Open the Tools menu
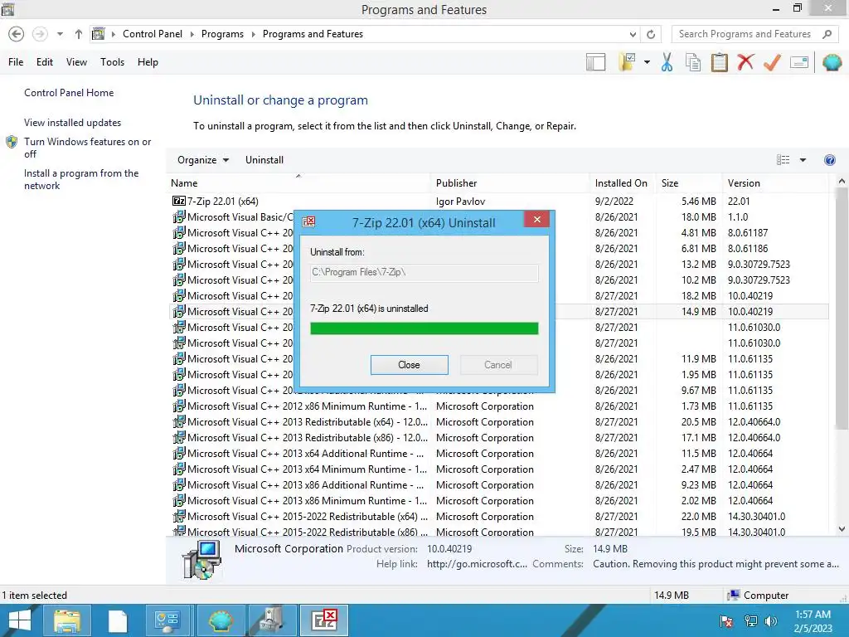This screenshot has height=637, width=849. (112, 62)
